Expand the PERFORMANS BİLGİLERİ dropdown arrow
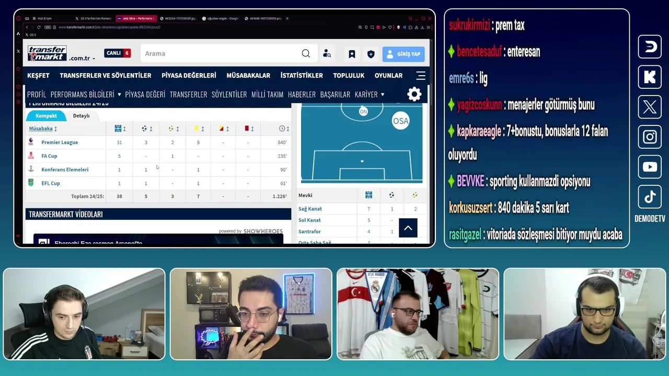Screen dimensions: 669x376 [x=119, y=95]
